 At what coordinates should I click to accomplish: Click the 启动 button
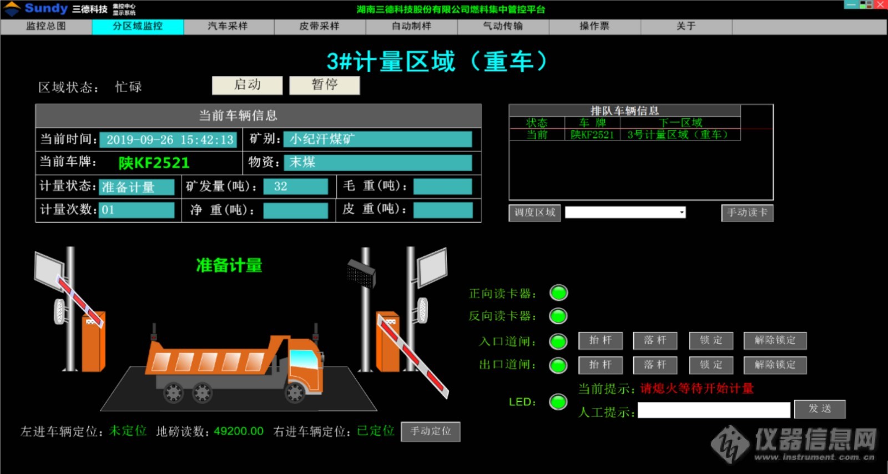tap(247, 85)
